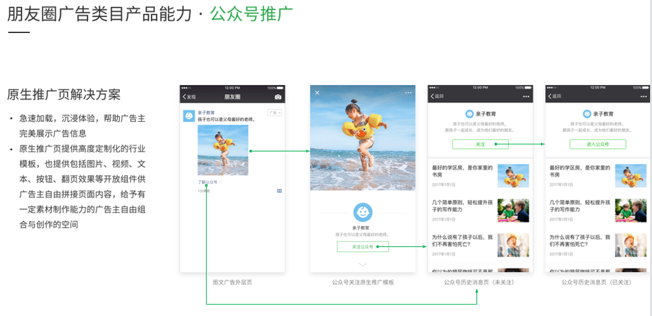Screen dimensions: 652x316
Task: Click the 亲子教育 avatar on the 未关注 history page
Action: click(x=469, y=114)
